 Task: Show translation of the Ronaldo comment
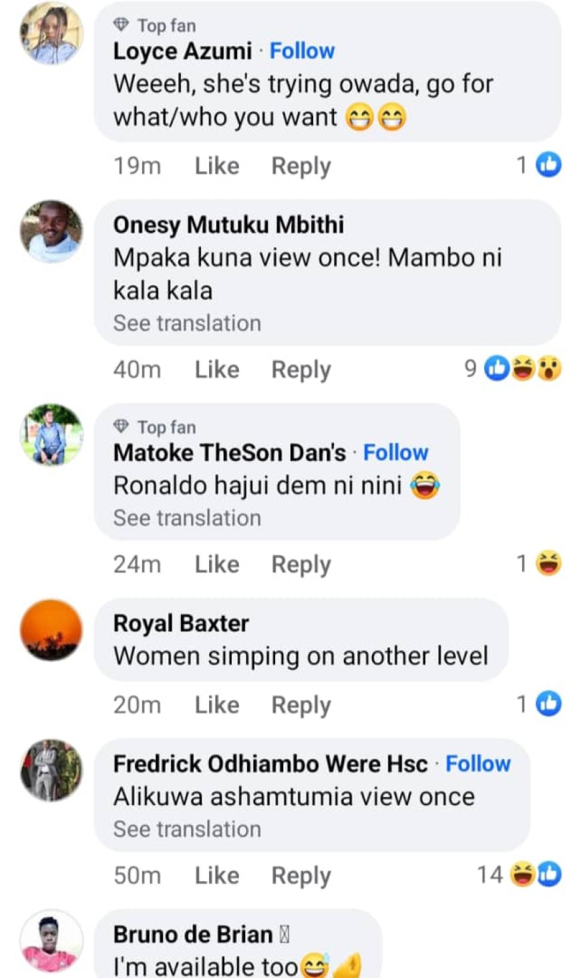pyautogui.click(x=187, y=518)
